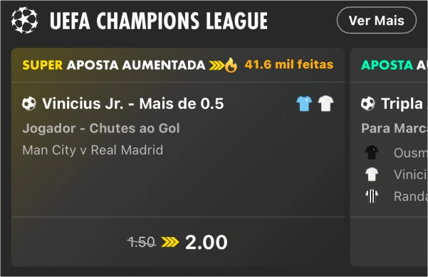
Task: Open the Man City v Real Madrid match
Action: (93, 150)
